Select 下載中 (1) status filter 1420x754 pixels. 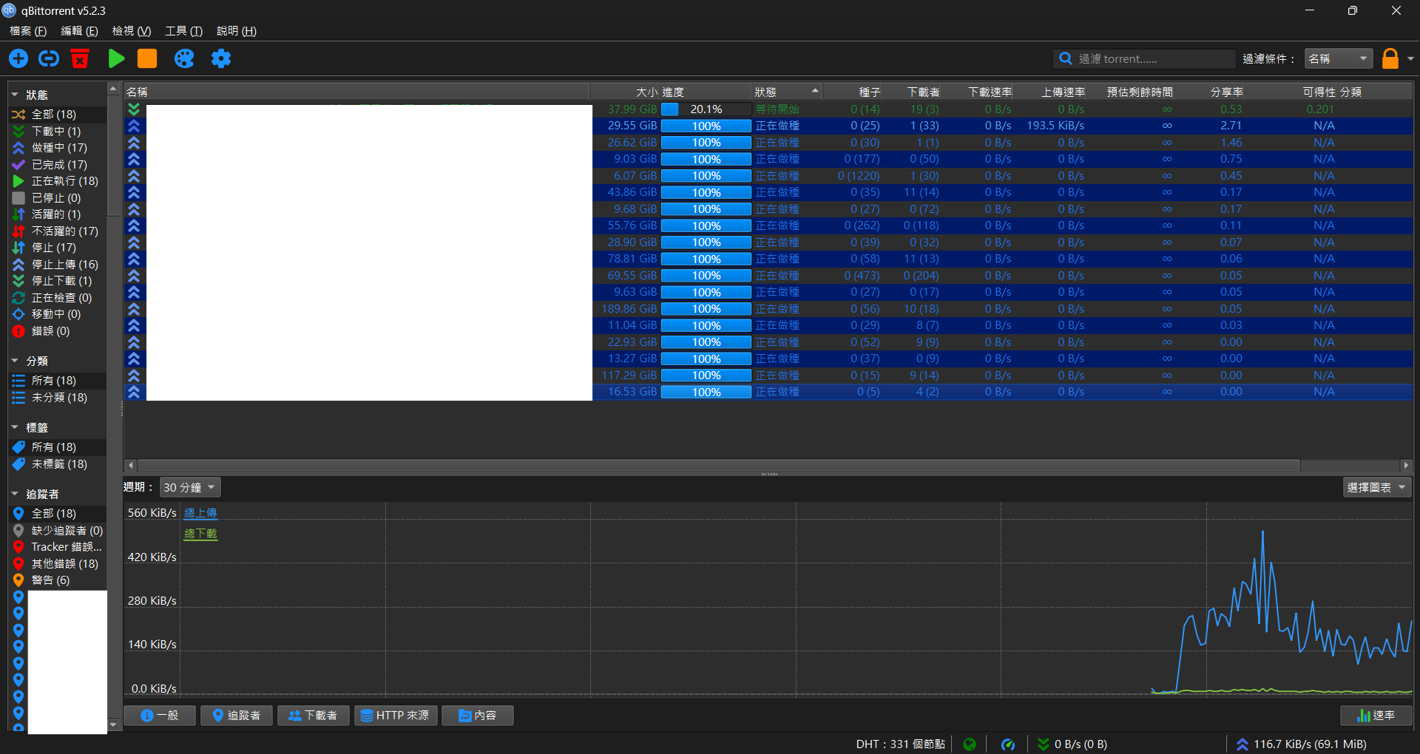pos(57,131)
